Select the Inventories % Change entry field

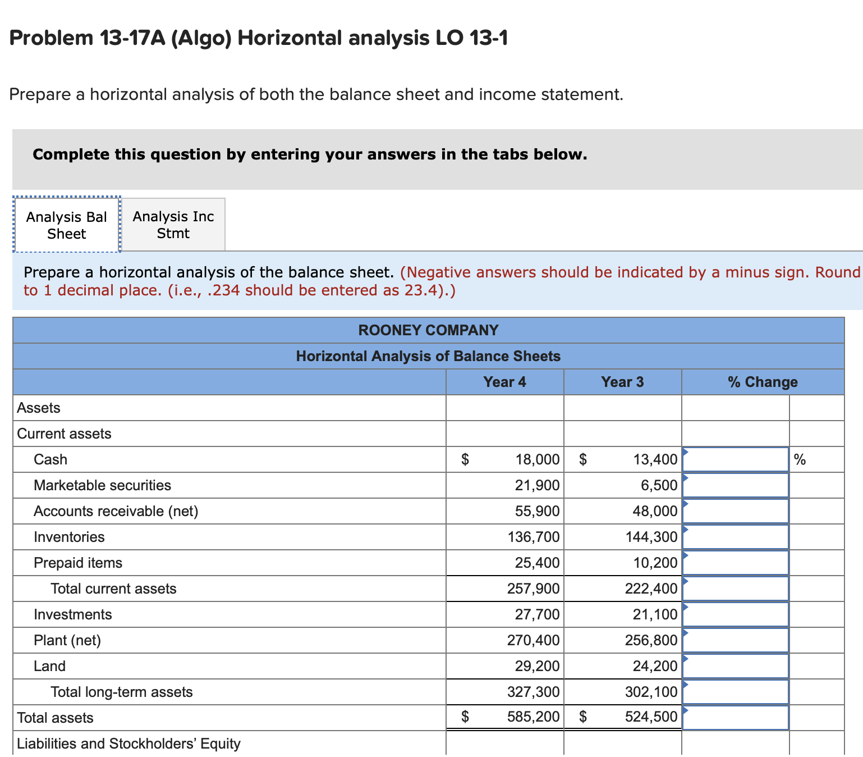tap(735, 536)
